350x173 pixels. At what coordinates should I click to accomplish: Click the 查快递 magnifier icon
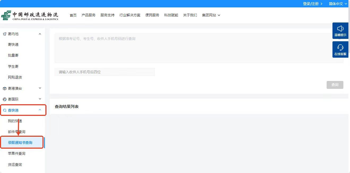[5, 110]
